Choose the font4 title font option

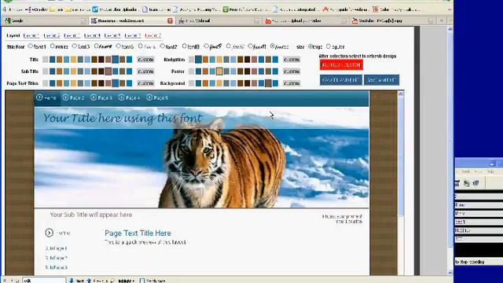96,46
